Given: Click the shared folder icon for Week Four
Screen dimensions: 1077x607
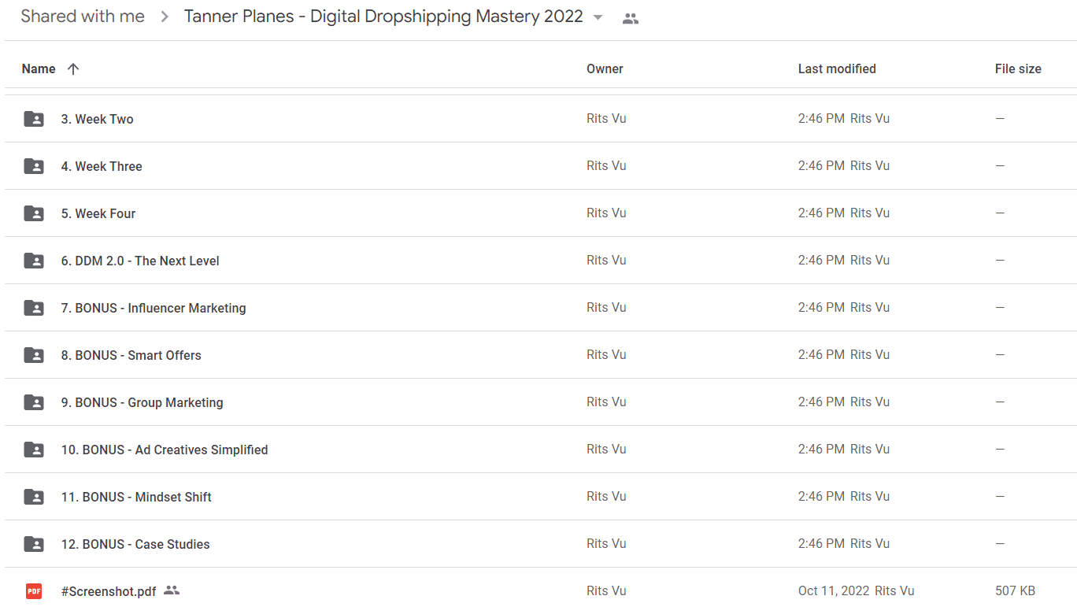Looking at the screenshot, I should pos(34,213).
